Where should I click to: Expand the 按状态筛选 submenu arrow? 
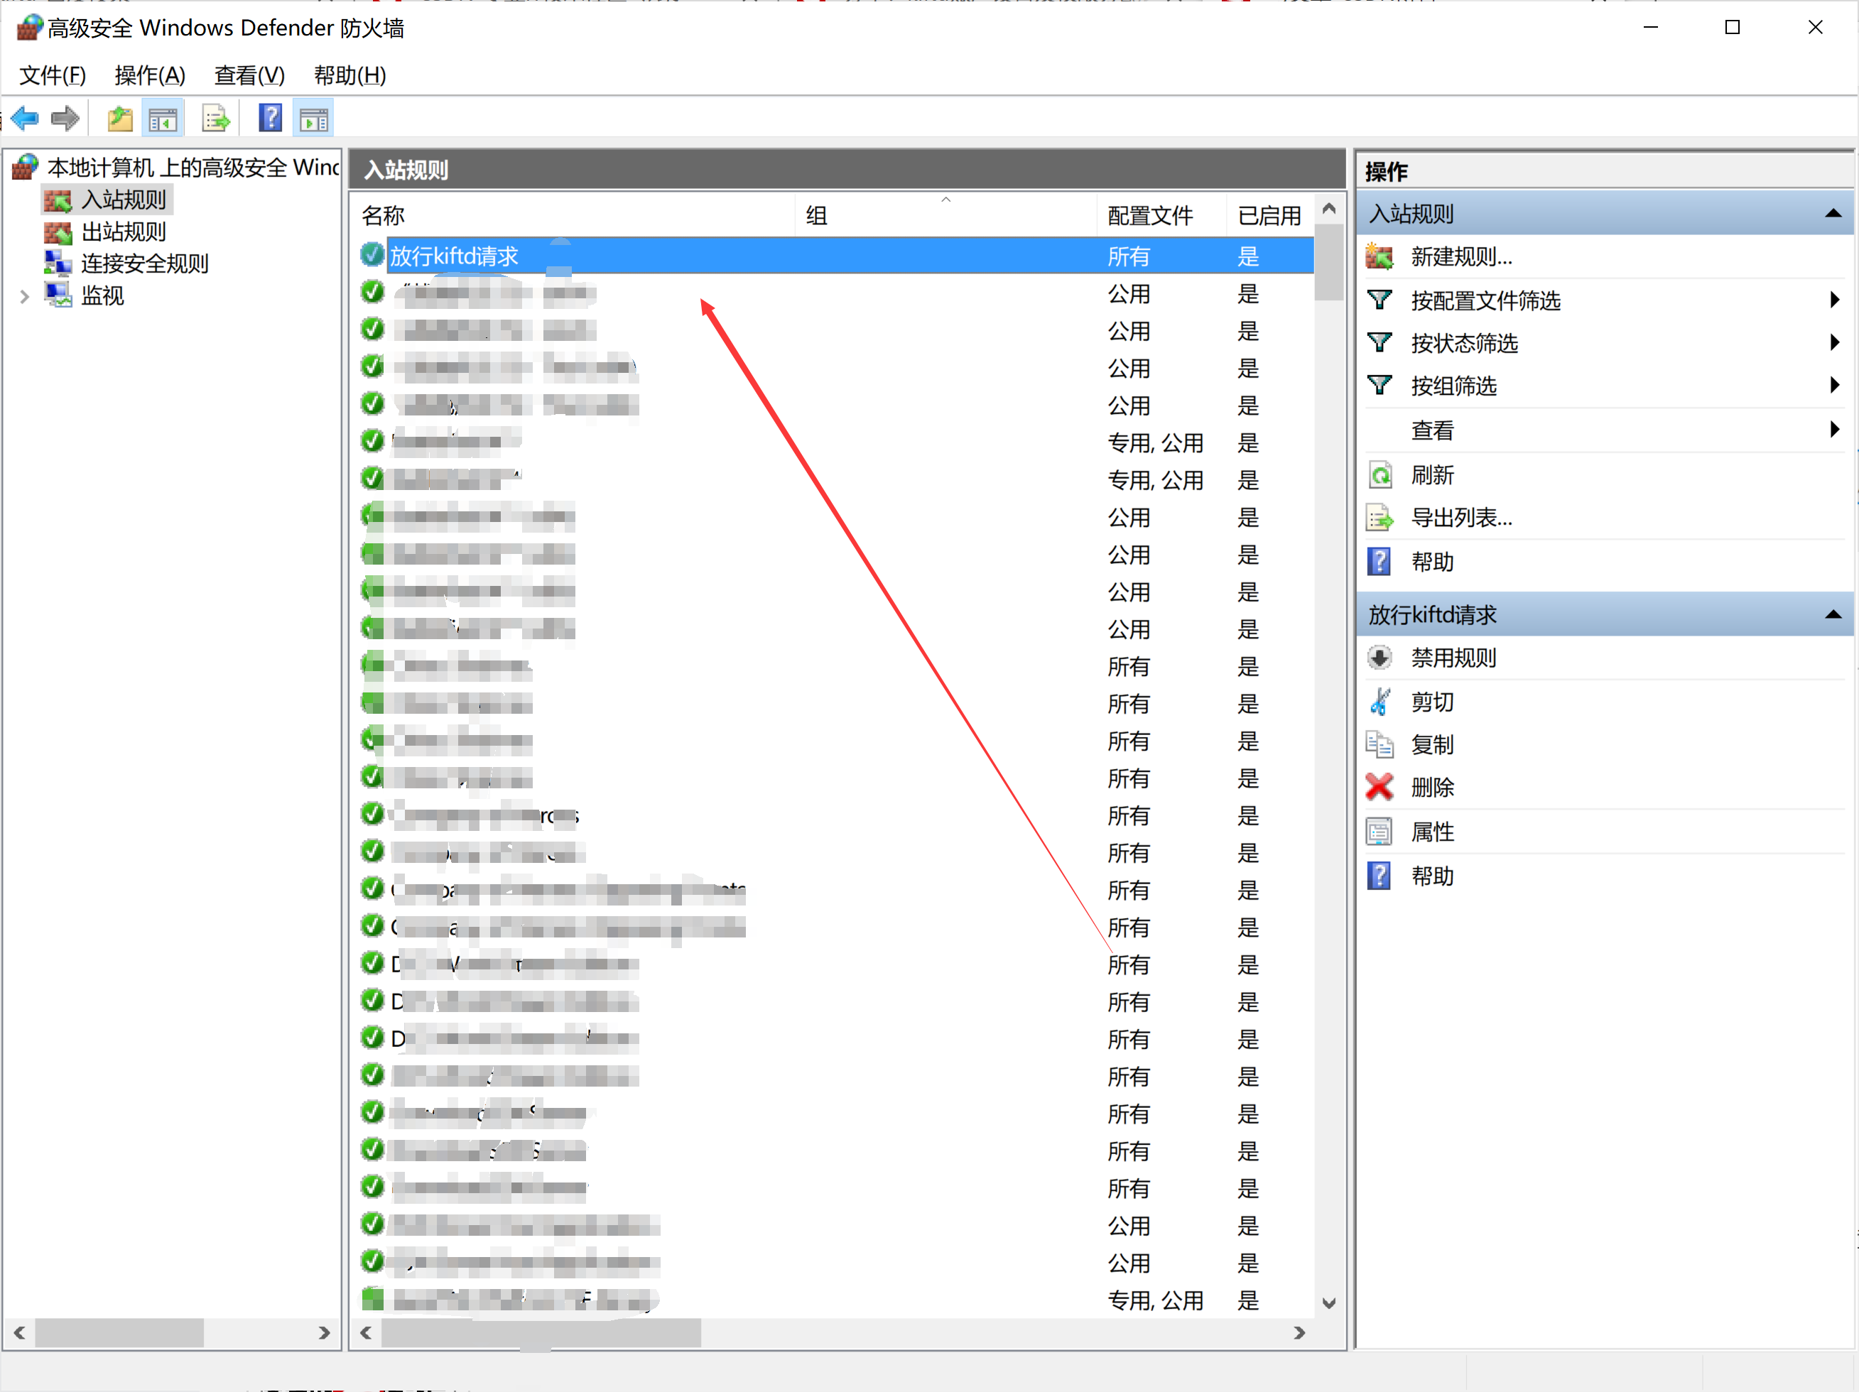click(1834, 343)
